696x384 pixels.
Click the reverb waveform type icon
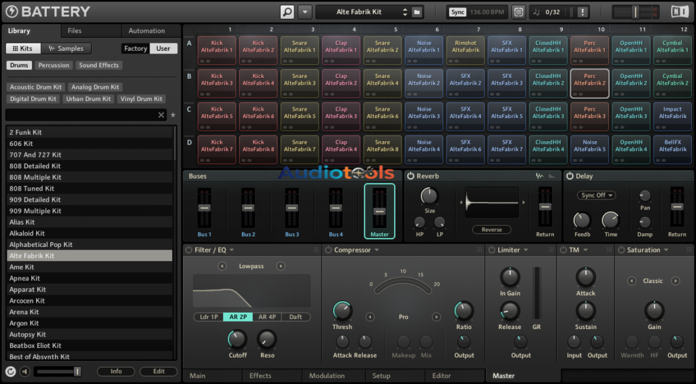pyautogui.click(x=539, y=176)
